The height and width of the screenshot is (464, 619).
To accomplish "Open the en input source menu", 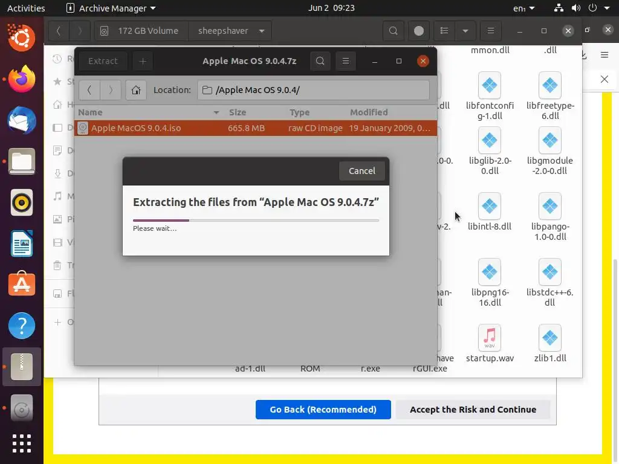I will tap(524, 8).
